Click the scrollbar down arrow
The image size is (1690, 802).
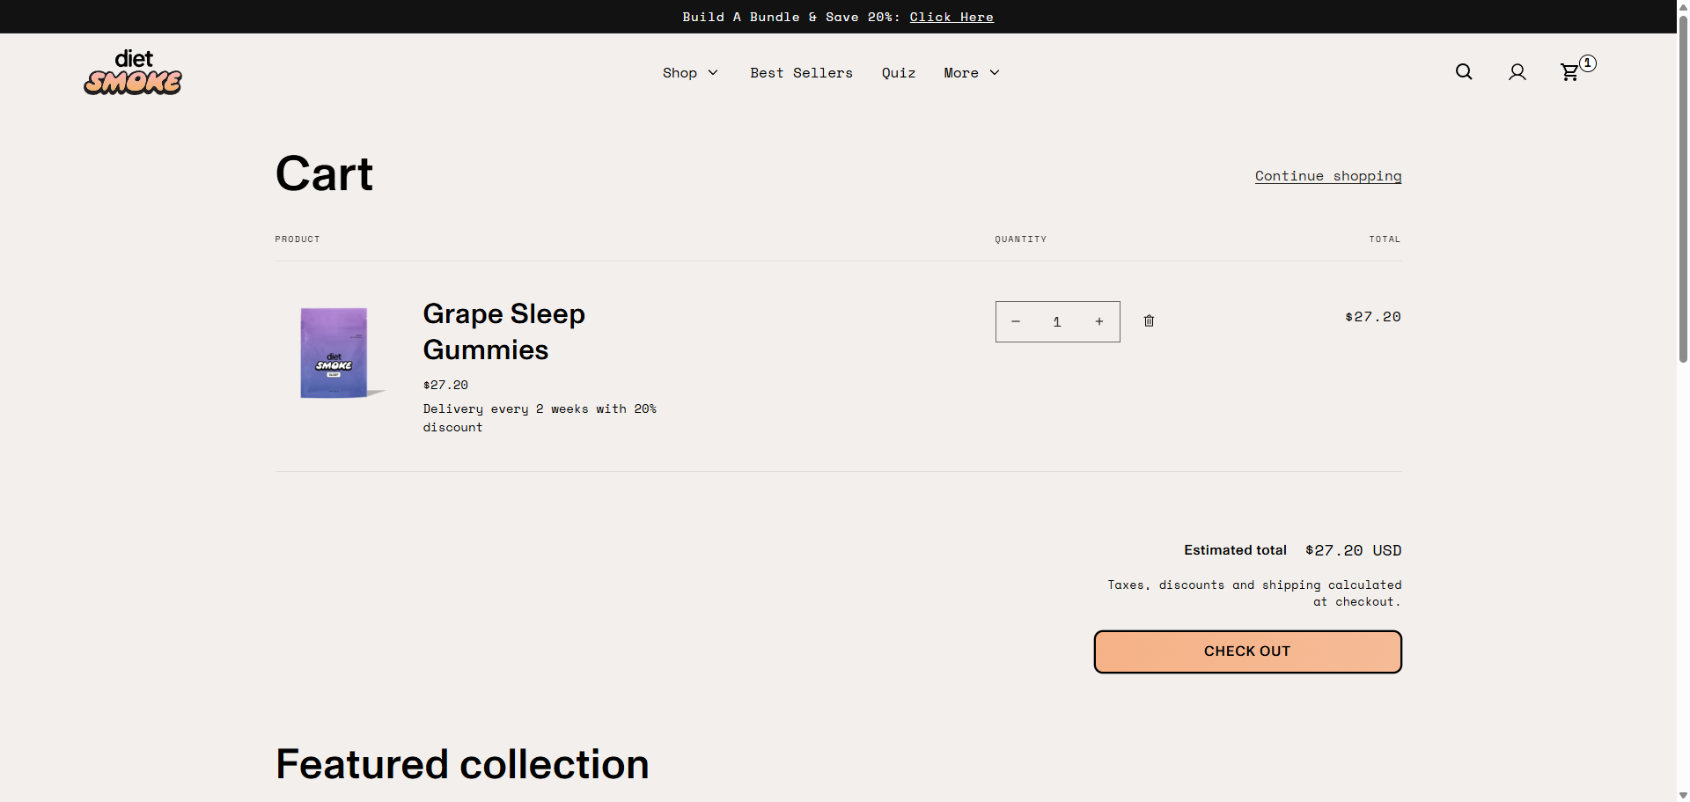click(x=1683, y=795)
